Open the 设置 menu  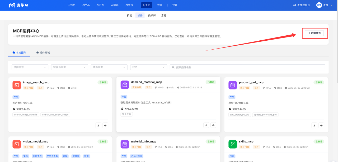(175, 5)
